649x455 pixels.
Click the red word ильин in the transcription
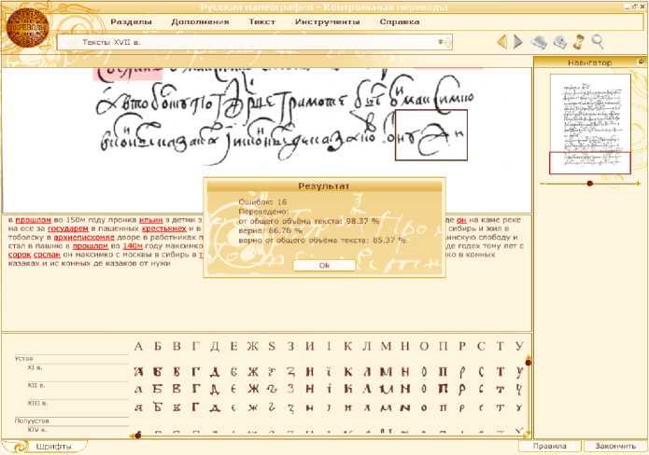(150, 220)
